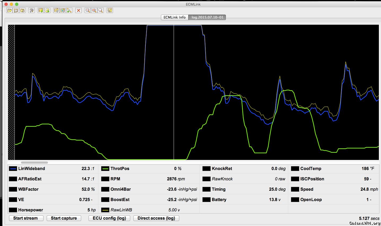Click the RawKnock label
Screen dimensions: 381x226
point(222,179)
